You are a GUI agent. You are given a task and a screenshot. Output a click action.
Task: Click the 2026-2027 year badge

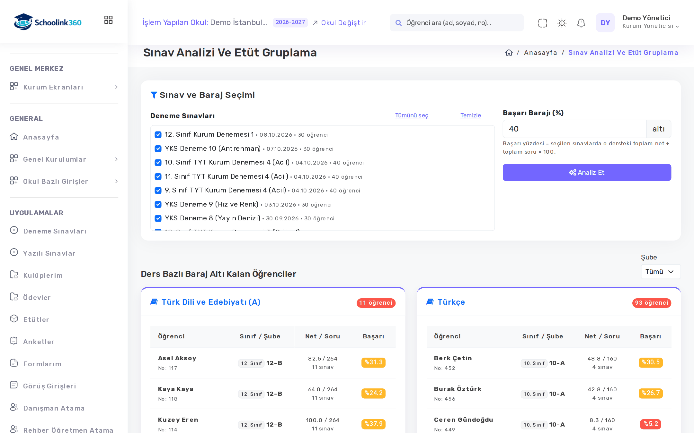tap(290, 22)
